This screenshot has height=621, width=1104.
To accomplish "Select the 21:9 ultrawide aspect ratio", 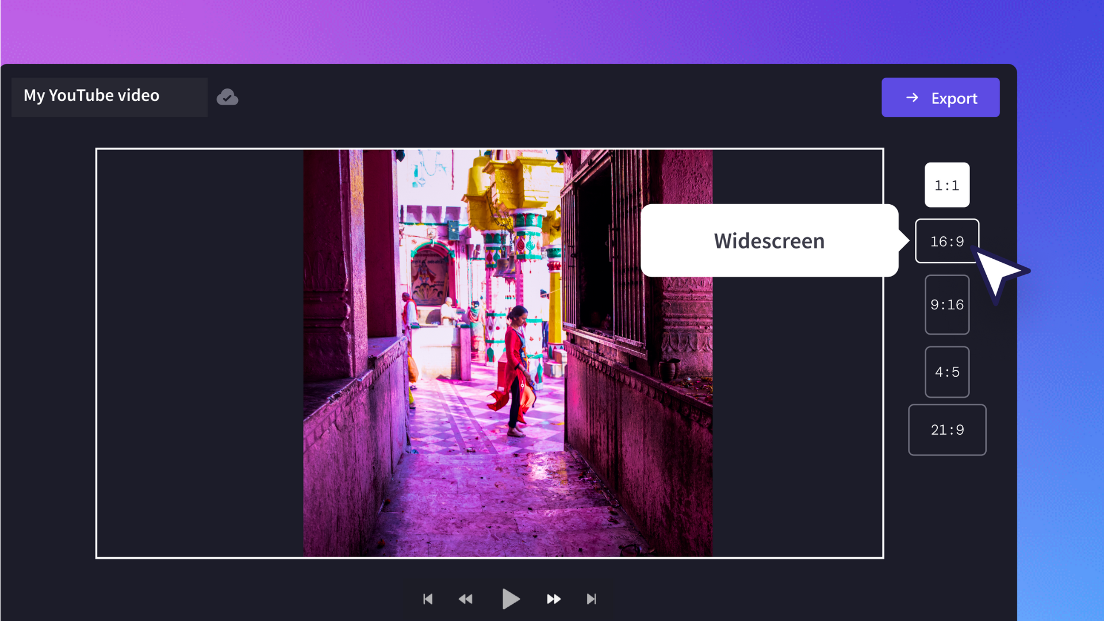I will [947, 430].
